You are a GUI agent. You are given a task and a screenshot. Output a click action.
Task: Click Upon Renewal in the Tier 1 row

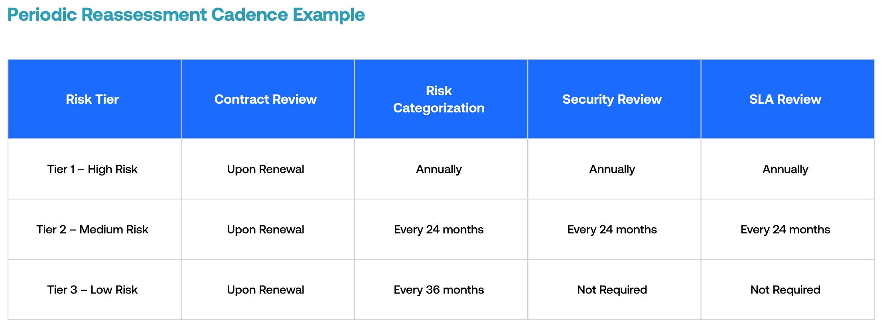[x=266, y=169]
